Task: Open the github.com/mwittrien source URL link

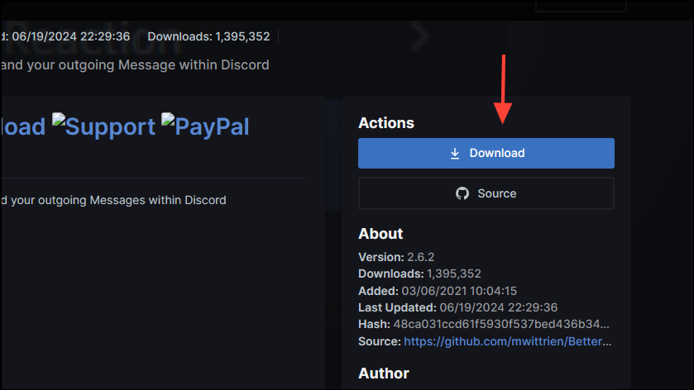Action: coord(508,340)
